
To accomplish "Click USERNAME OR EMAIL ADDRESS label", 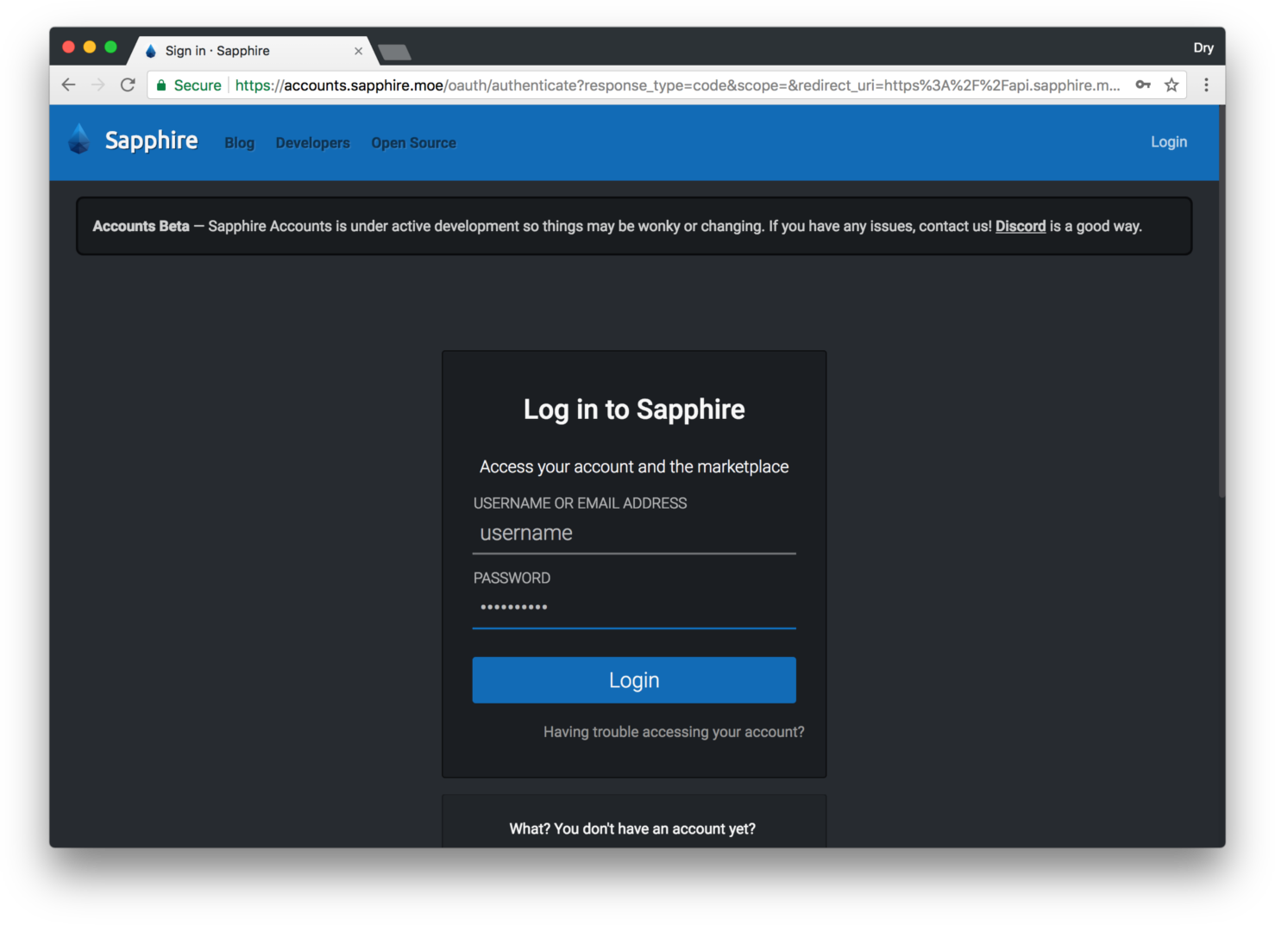I will coord(580,503).
